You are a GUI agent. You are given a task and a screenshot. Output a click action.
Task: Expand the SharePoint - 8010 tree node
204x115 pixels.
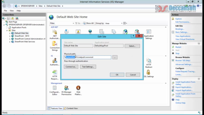10,36
